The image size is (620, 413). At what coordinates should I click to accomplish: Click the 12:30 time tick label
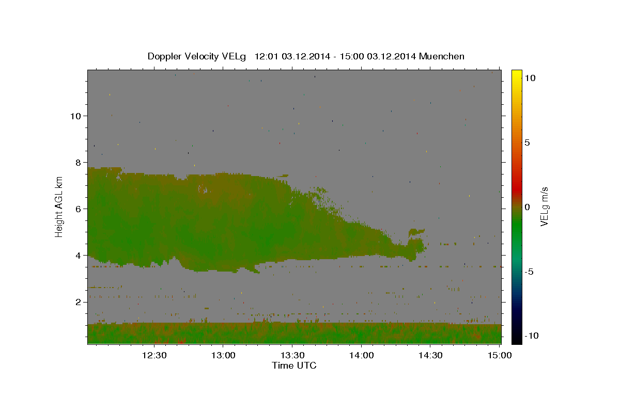(x=154, y=355)
